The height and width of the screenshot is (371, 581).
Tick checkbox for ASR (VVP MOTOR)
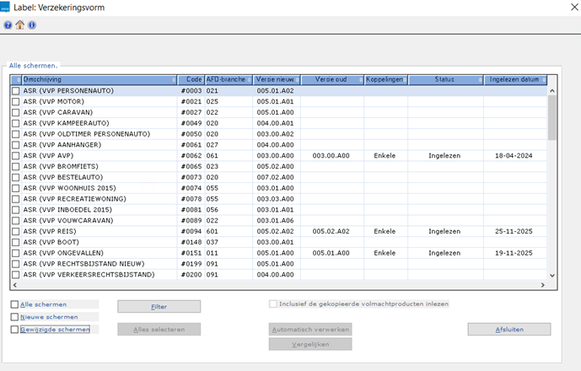click(x=15, y=101)
